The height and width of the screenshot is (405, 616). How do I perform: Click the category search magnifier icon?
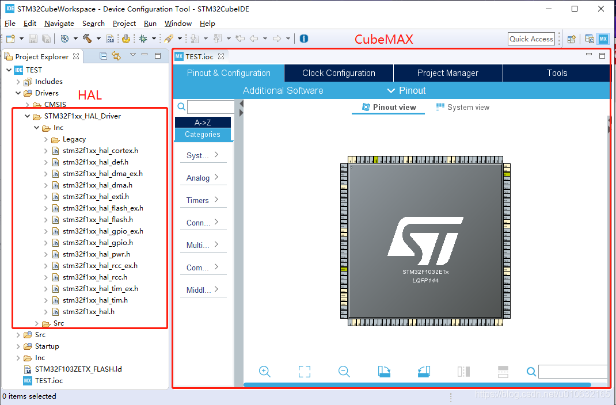click(x=181, y=107)
